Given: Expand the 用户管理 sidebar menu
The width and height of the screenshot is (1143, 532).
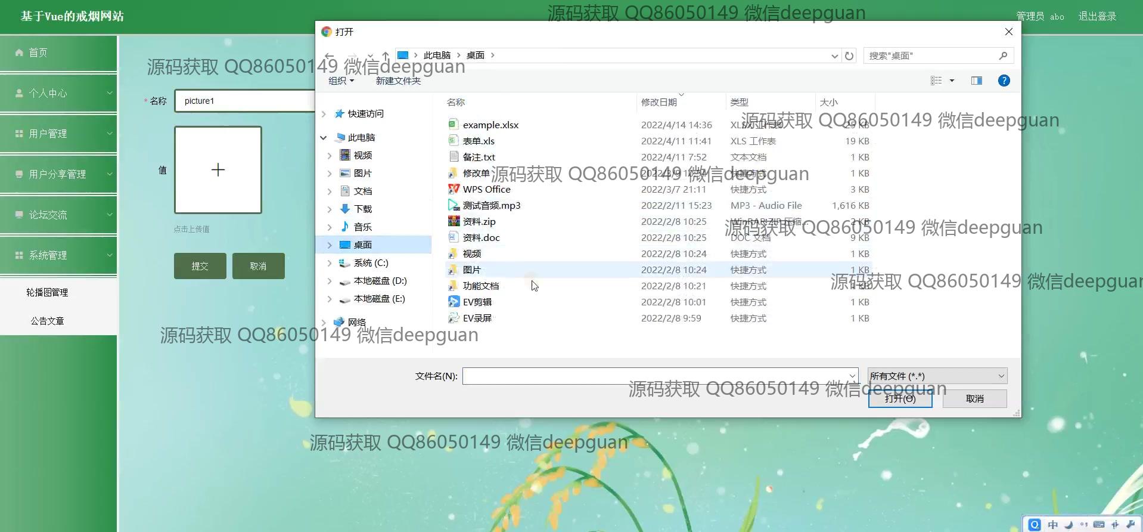Looking at the screenshot, I should tap(58, 134).
